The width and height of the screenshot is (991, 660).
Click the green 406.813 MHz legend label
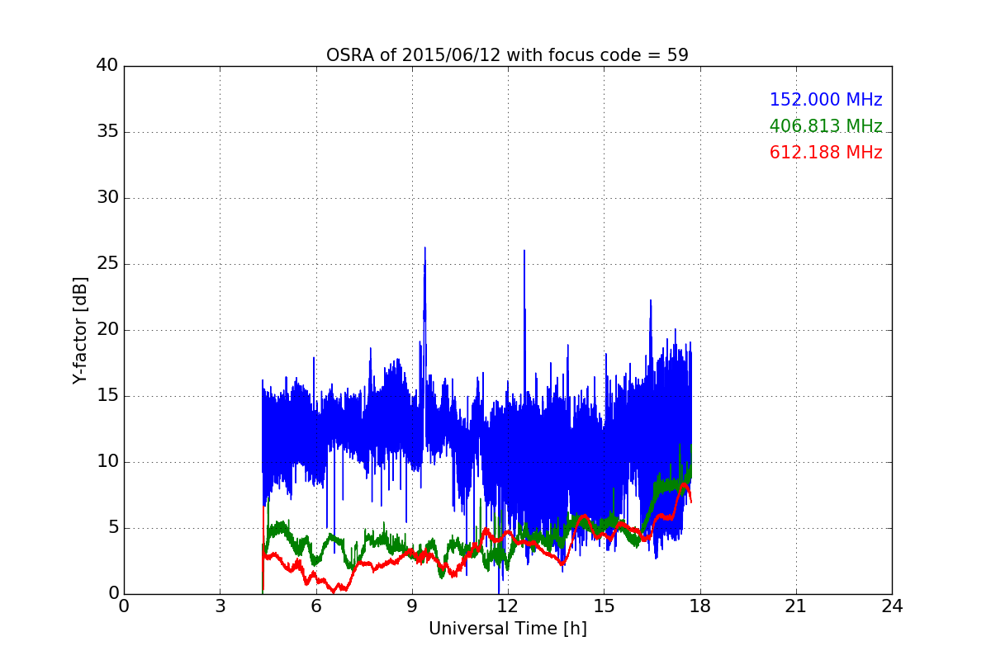(x=826, y=126)
